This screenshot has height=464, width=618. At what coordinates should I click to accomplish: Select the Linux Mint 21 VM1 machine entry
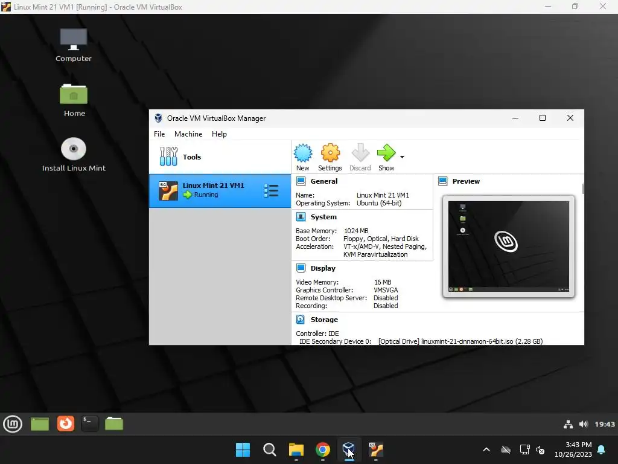click(x=220, y=190)
